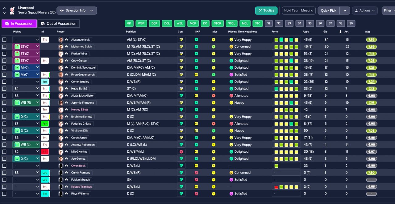Click Hold Team Meeting
This screenshot has height=204, width=395.
tap(299, 10)
